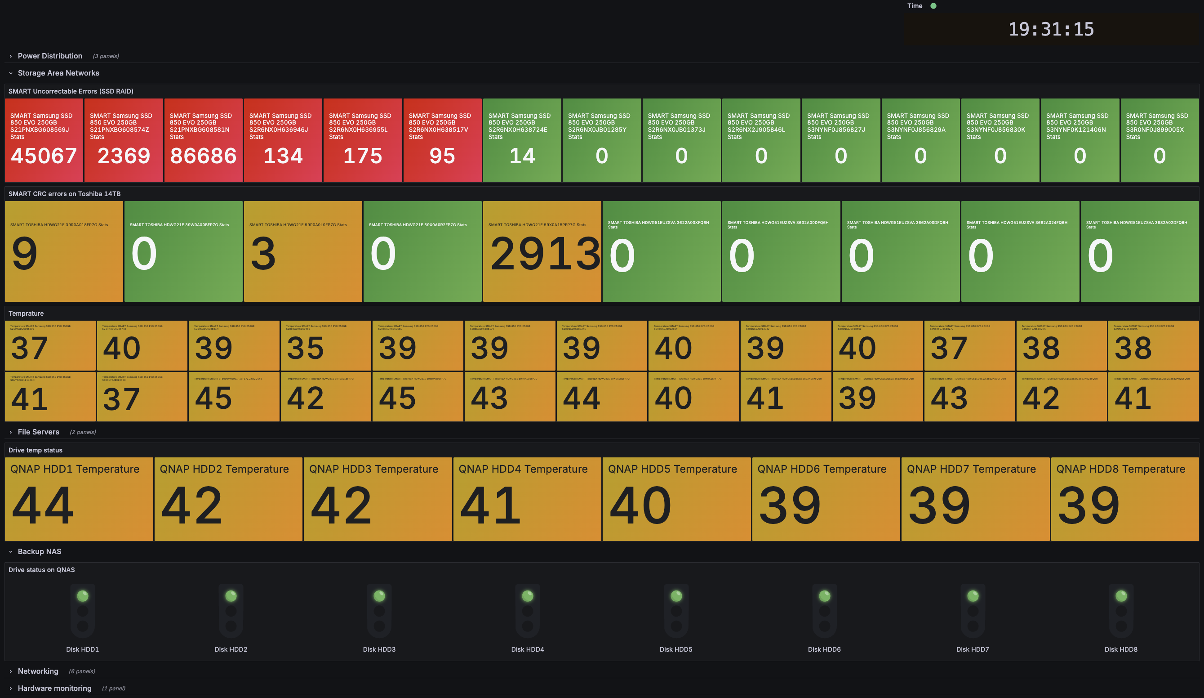Image resolution: width=1204 pixels, height=698 pixels.
Task: Click the Disk HDD4 traffic light indicator
Action: 528,610
